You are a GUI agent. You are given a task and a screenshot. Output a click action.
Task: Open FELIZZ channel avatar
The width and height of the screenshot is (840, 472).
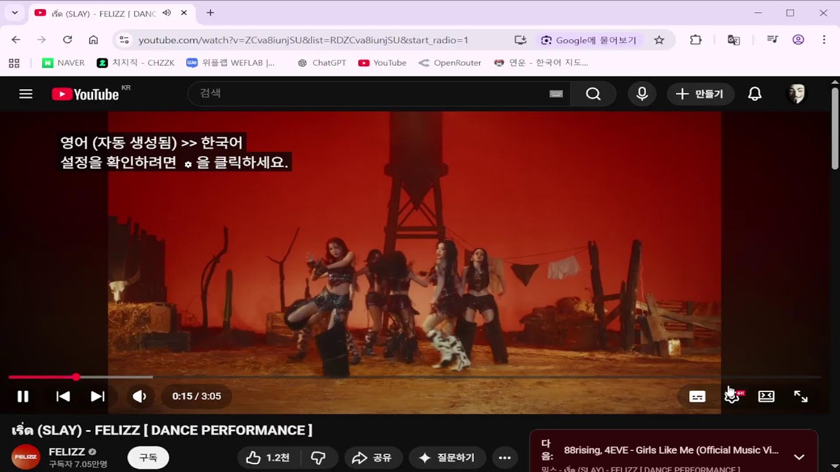pyautogui.click(x=26, y=458)
